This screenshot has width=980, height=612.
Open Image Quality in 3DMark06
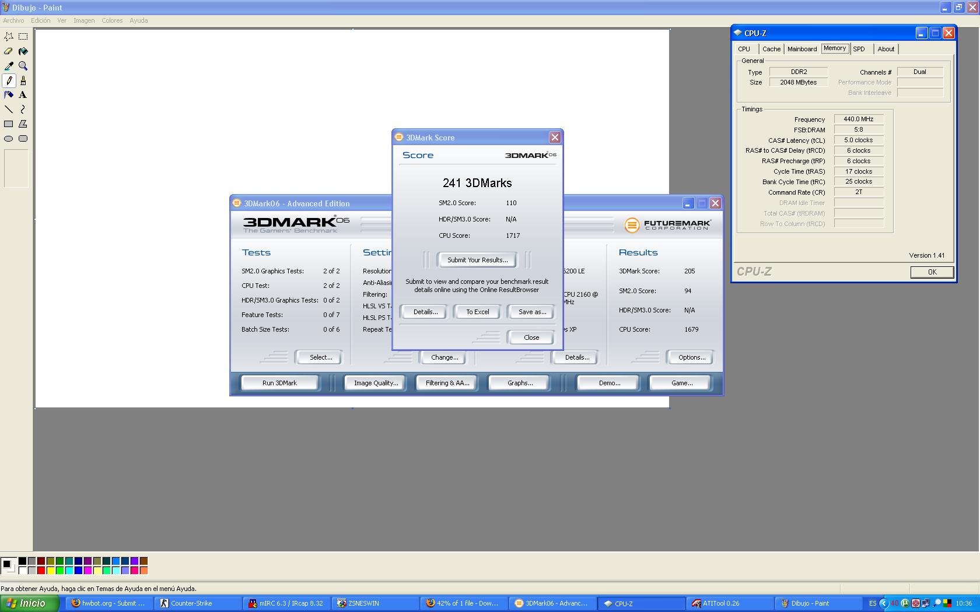click(x=376, y=383)
